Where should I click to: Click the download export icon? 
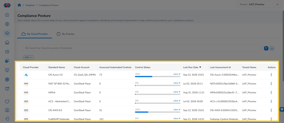pos(272,48)
